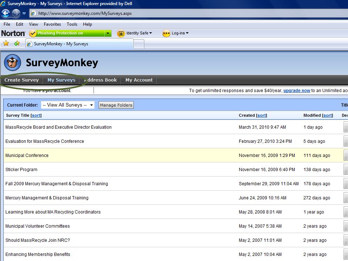The image size is (348, 261).
Task: Click the browser Forward arrow button
Action: 16,13
